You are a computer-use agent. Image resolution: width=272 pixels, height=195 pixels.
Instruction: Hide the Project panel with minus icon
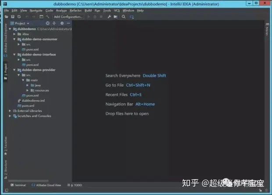(68, 23)
